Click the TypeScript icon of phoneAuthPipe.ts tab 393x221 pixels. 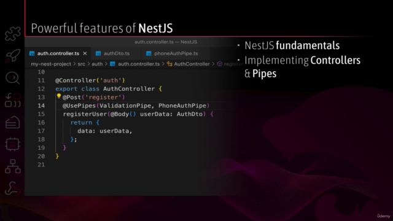[149, 53]
